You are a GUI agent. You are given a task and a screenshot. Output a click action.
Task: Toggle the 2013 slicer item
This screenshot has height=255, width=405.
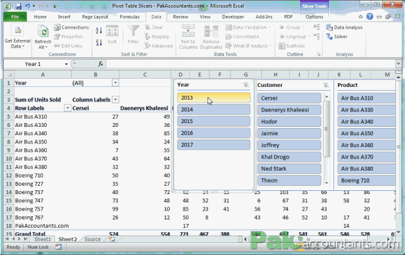pos(214,98)
